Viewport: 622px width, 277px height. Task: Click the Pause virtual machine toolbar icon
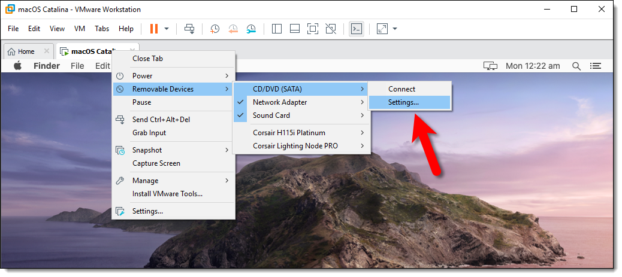tap(154, 29)
